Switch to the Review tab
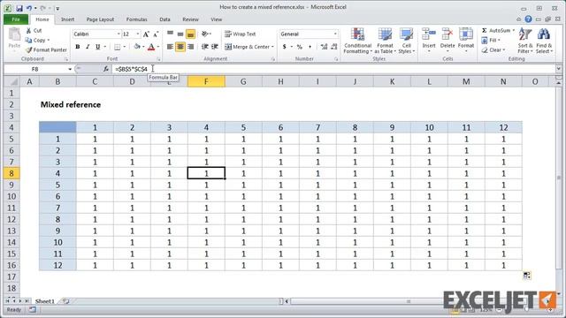 click(190, 19)
